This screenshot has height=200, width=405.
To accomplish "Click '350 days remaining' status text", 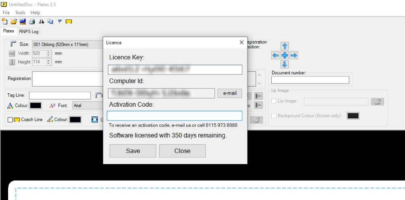I will coord(199,135).
